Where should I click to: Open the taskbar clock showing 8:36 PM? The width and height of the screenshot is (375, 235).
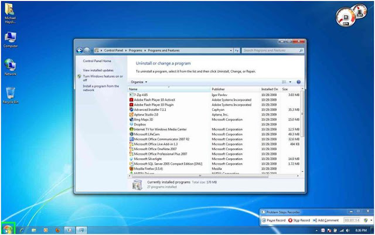click(x=361, y=230)
